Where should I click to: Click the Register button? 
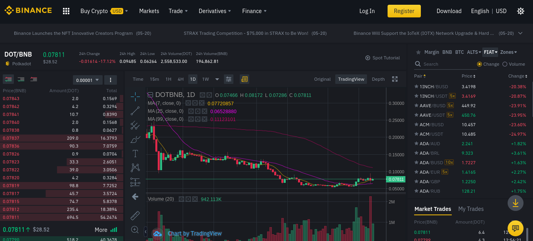[x=404, y=11]
